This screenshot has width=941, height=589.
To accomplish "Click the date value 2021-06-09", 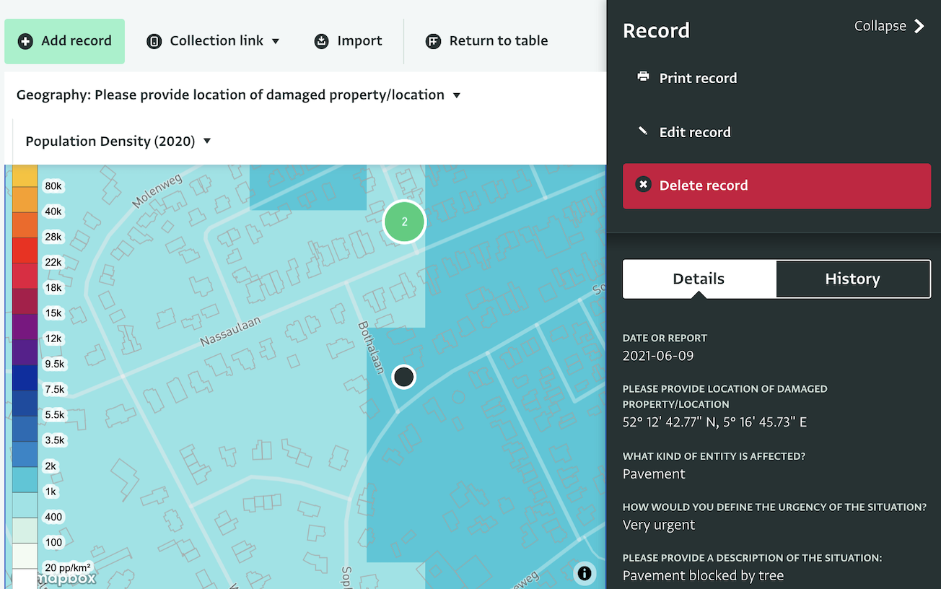I will point(658,356).
